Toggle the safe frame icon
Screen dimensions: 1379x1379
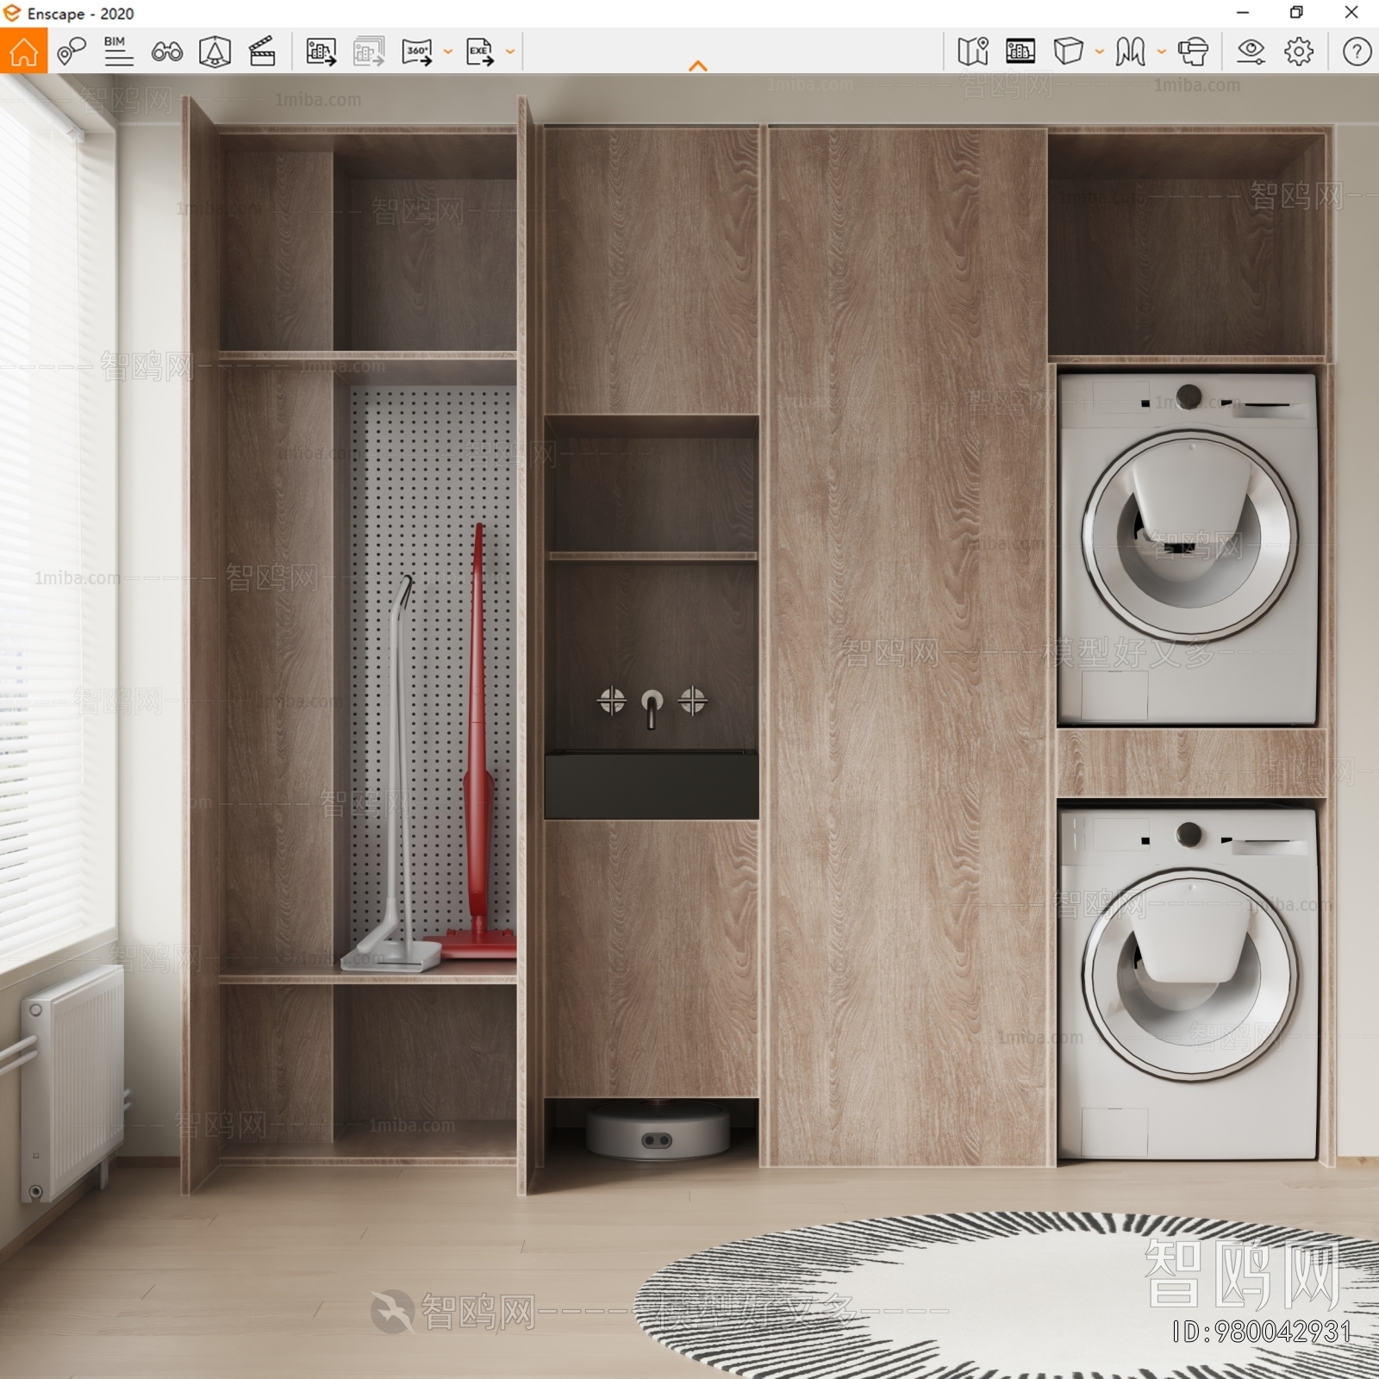coord(215,52)
